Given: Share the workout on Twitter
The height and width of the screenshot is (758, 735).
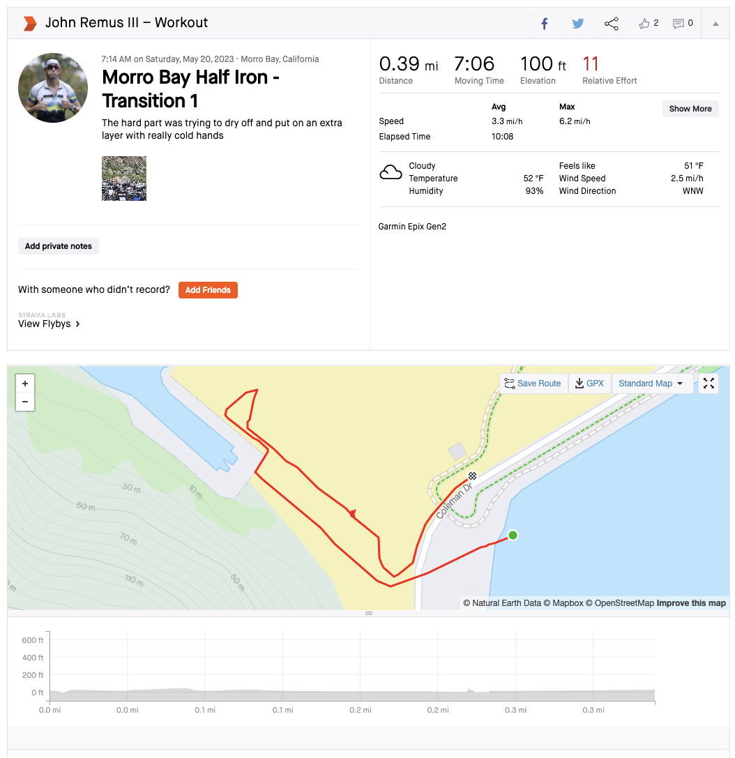Looking at the screenshot, I should point(578,24).
